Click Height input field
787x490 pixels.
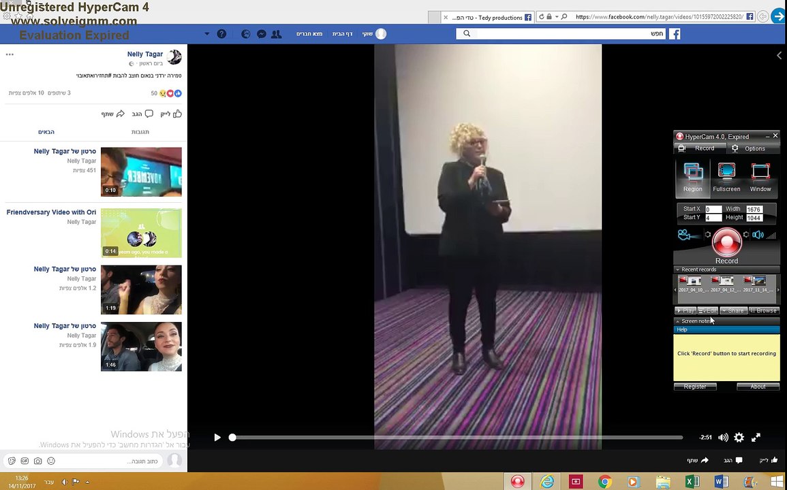click(x=754, y=218)
